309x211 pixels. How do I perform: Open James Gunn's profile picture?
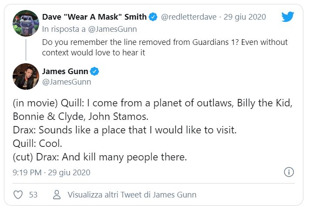click(x=26, y=77)
